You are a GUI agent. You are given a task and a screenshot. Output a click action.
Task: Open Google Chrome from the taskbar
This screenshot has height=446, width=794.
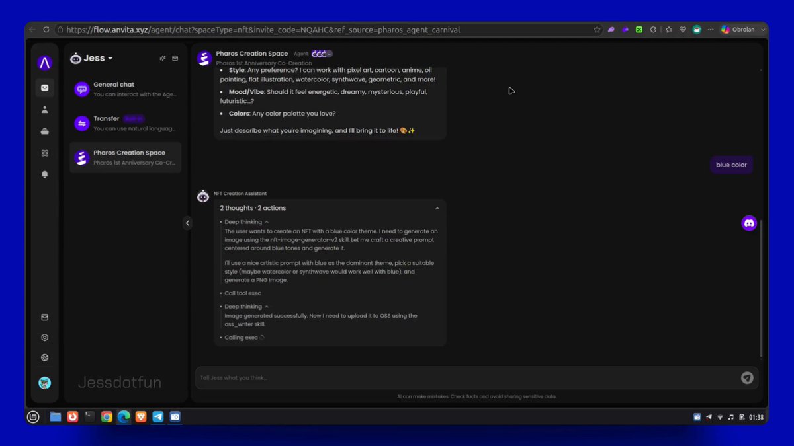(107, 416)
